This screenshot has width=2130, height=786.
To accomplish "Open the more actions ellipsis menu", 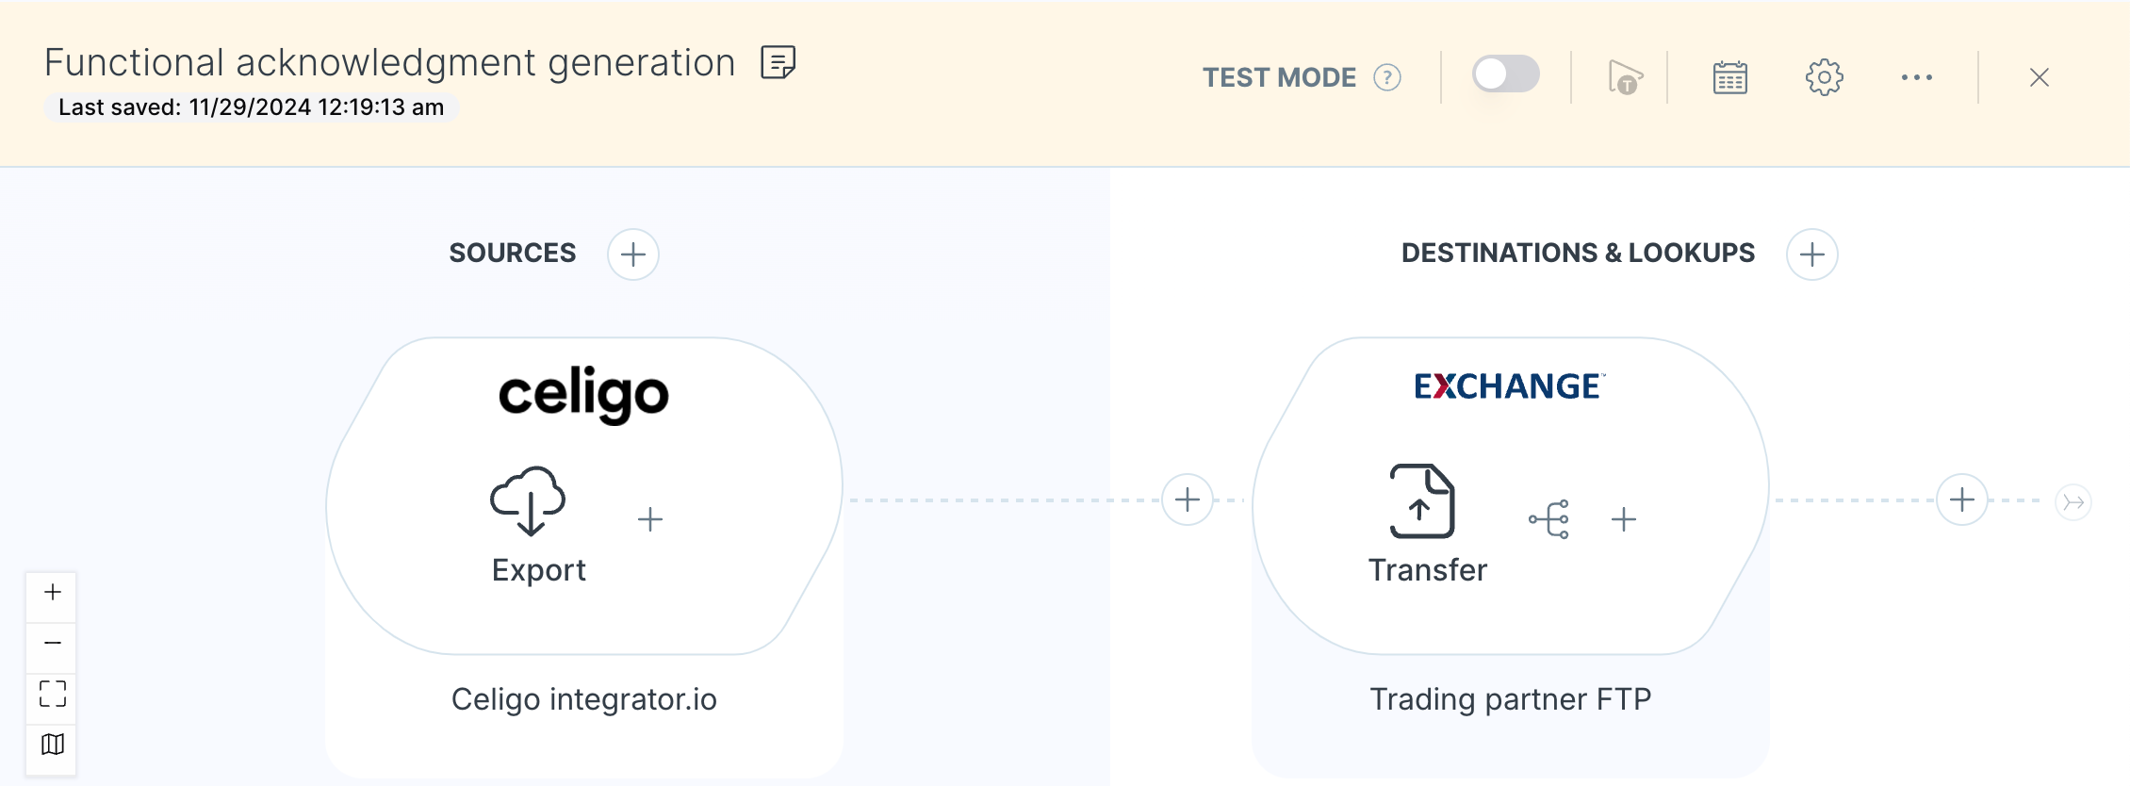I will point(1917,77).
